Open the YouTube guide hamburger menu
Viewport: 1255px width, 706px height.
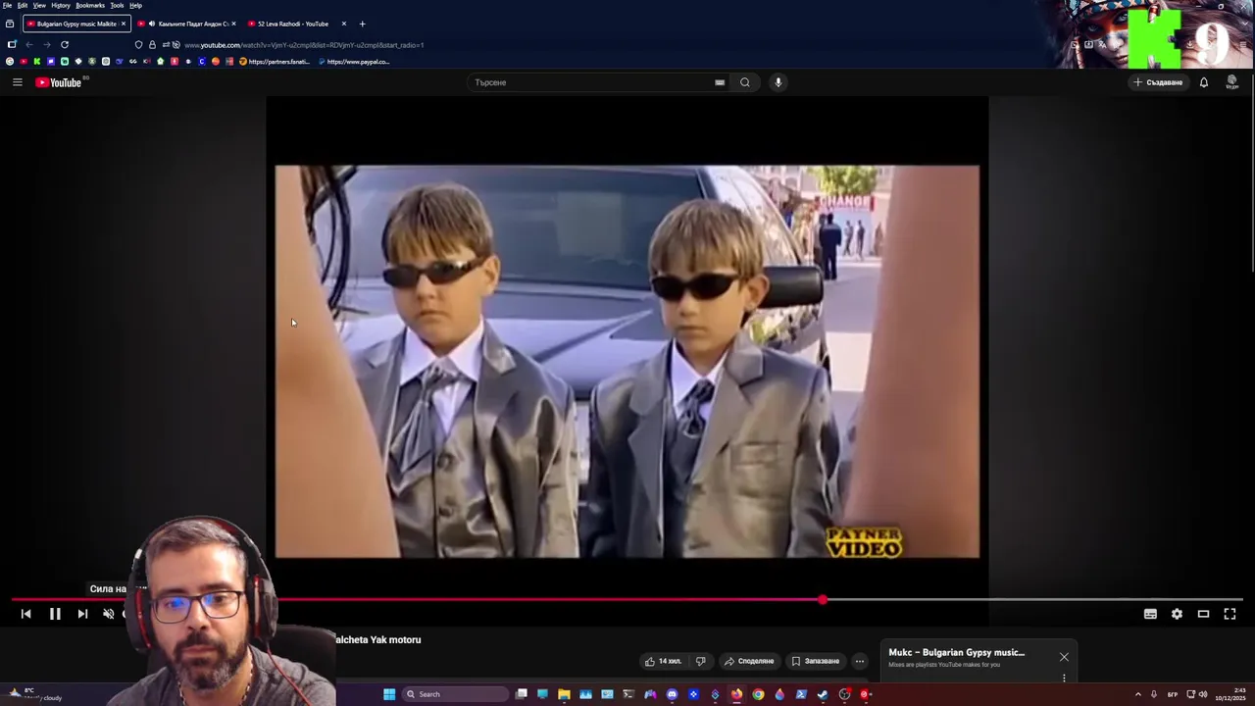tap(18, 82)
